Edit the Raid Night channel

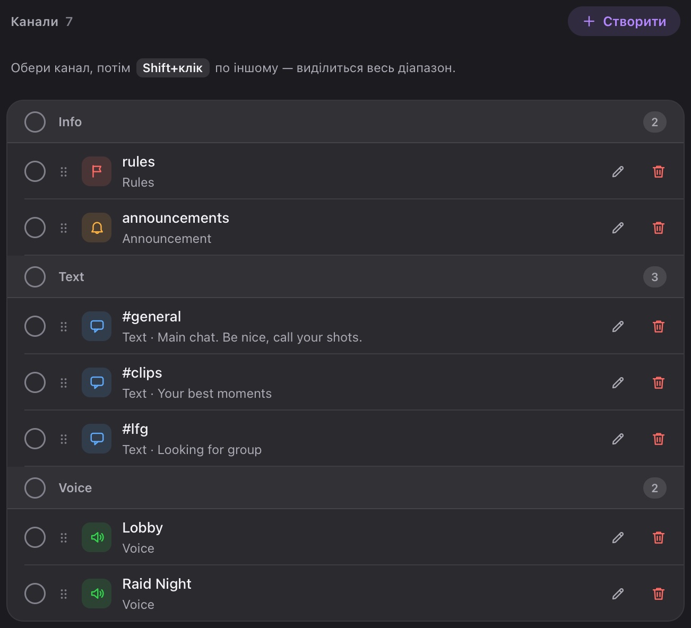point(618,594)
